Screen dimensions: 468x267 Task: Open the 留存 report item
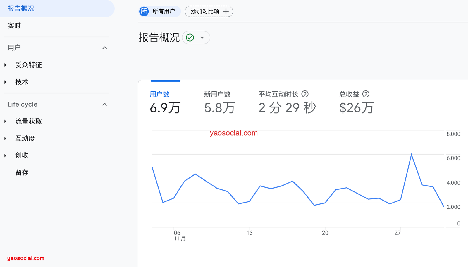[22, 172]
